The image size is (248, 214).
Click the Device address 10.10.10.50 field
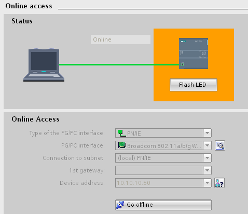coord(159,183)
